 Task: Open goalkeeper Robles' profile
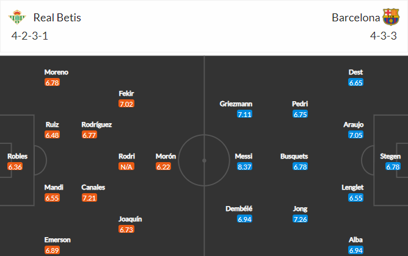[18, 156]
